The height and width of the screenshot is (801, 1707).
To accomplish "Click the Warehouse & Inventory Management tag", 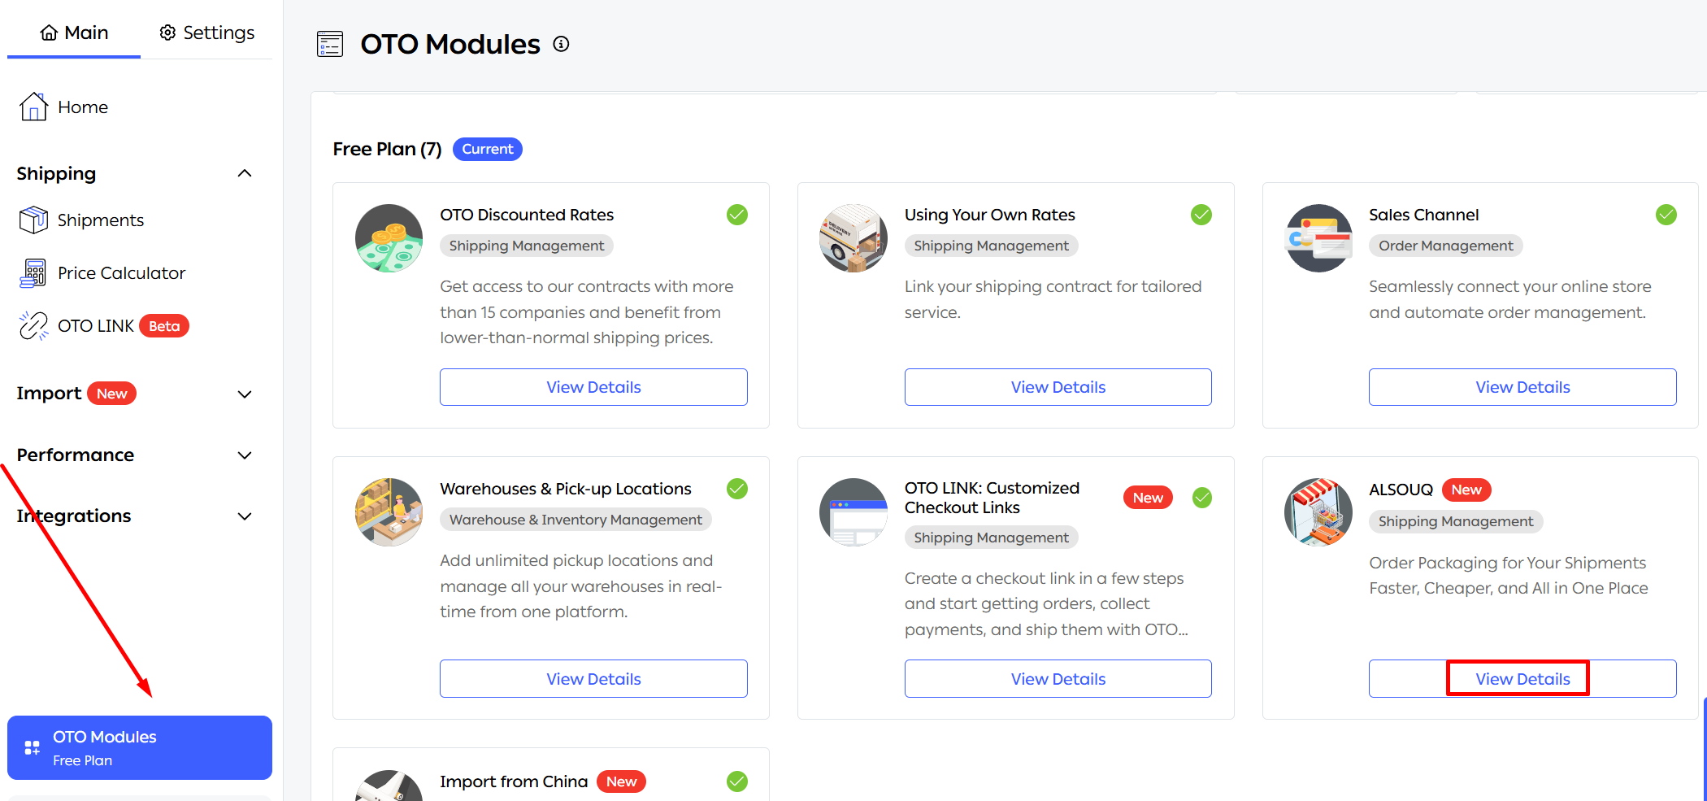I will (x=576, y=520).
